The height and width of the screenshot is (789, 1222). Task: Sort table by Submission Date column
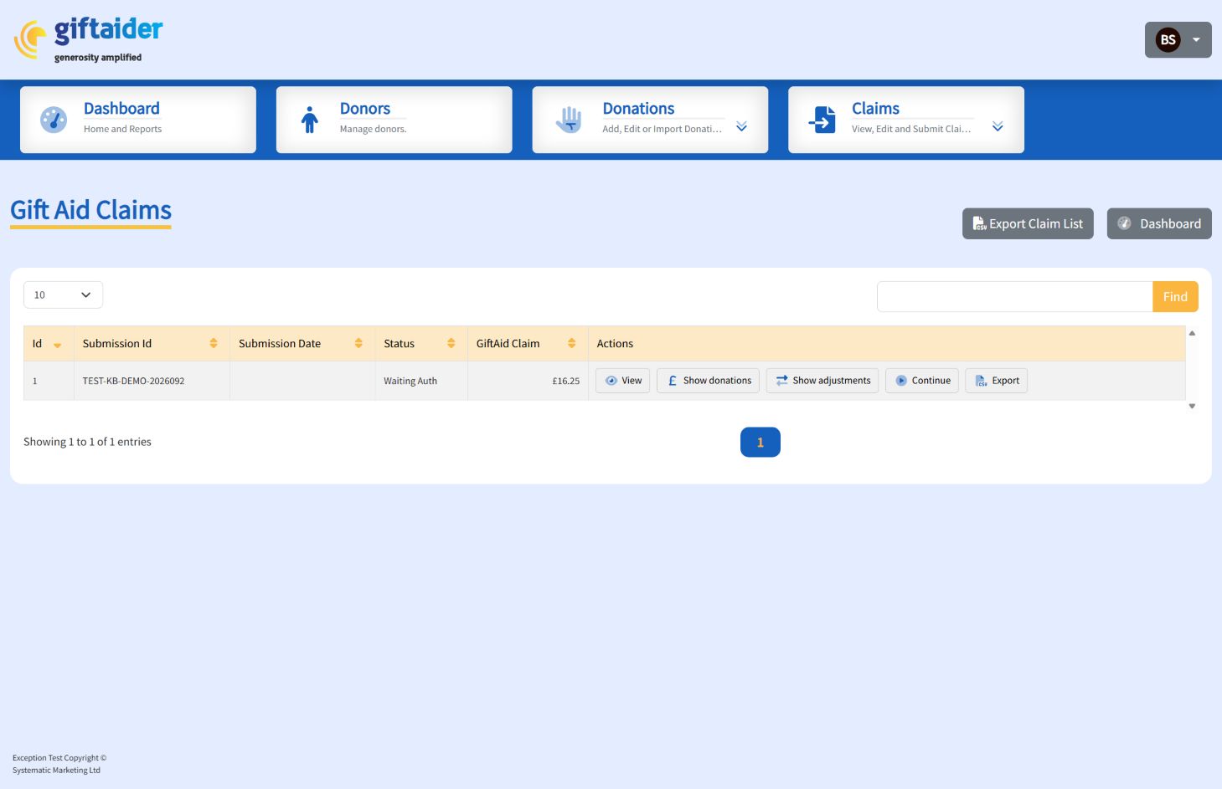click(x=302, y=344)
